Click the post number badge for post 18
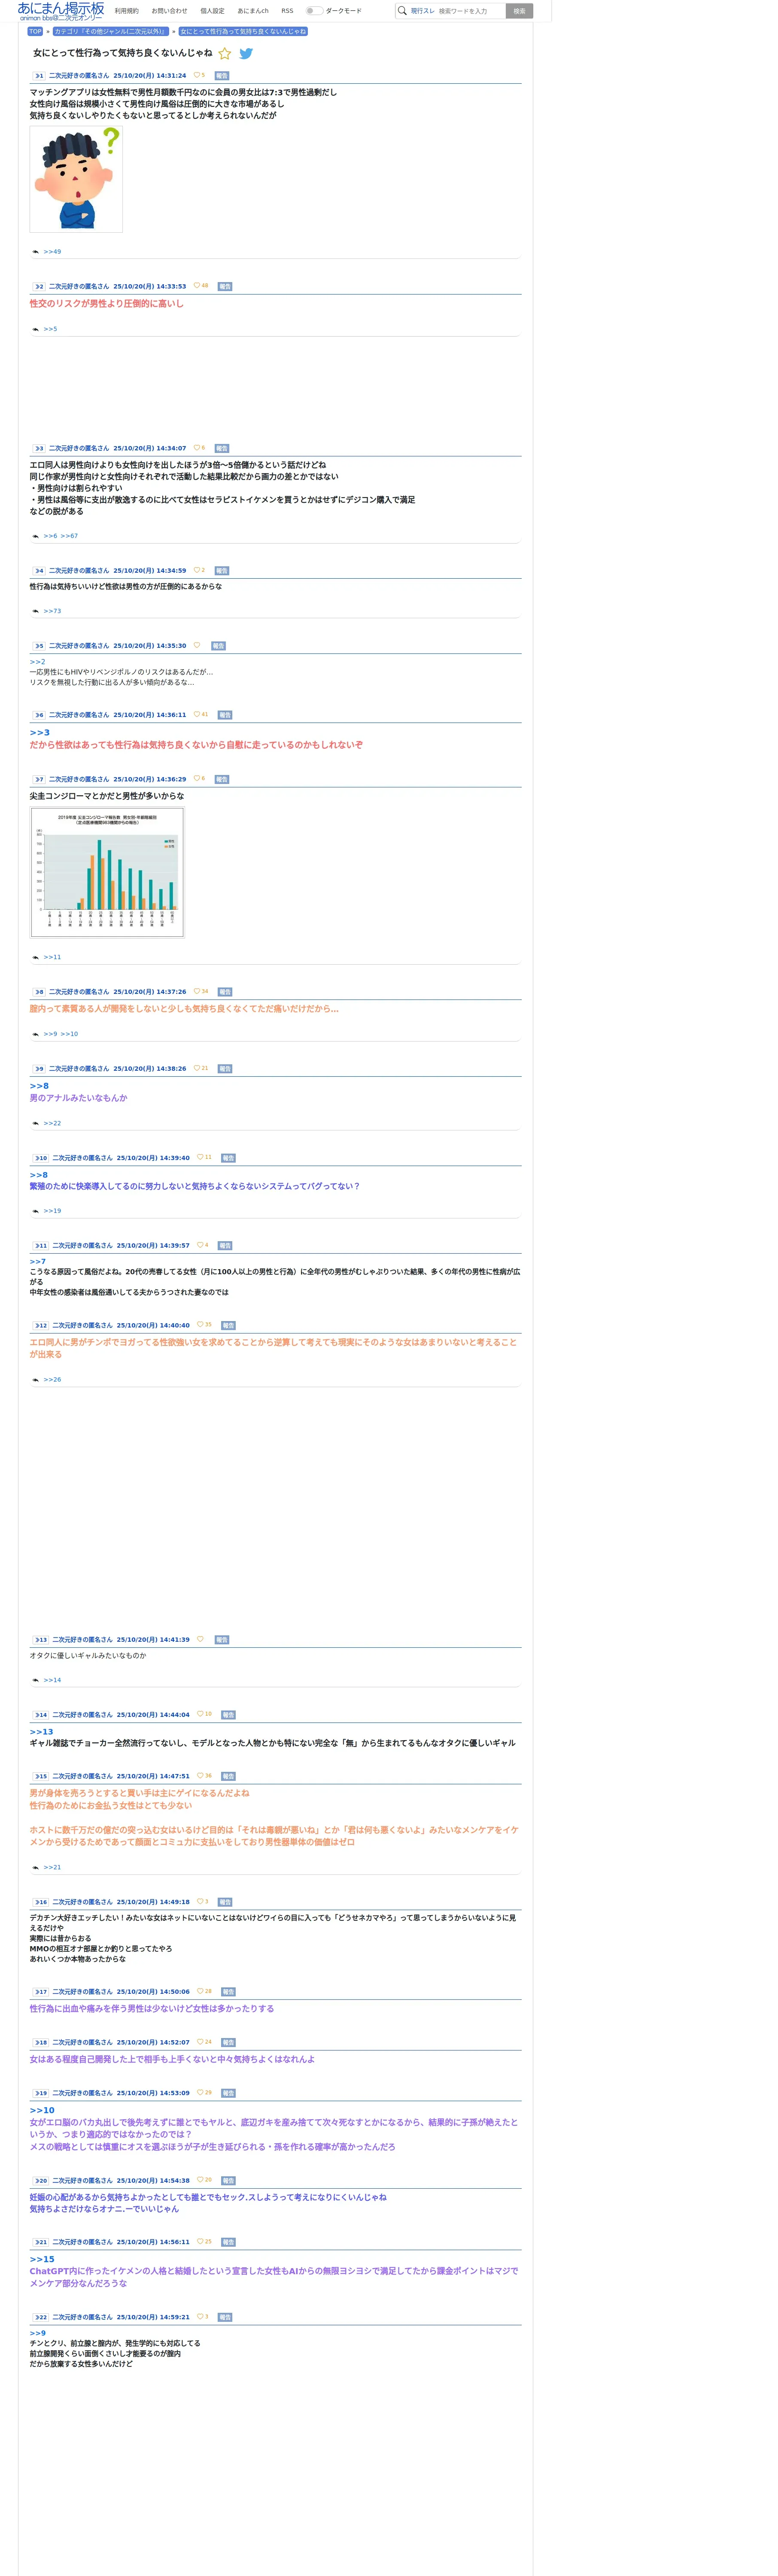The height and width of the screenshot is (2576, 778). click(x=40, y=2043)
